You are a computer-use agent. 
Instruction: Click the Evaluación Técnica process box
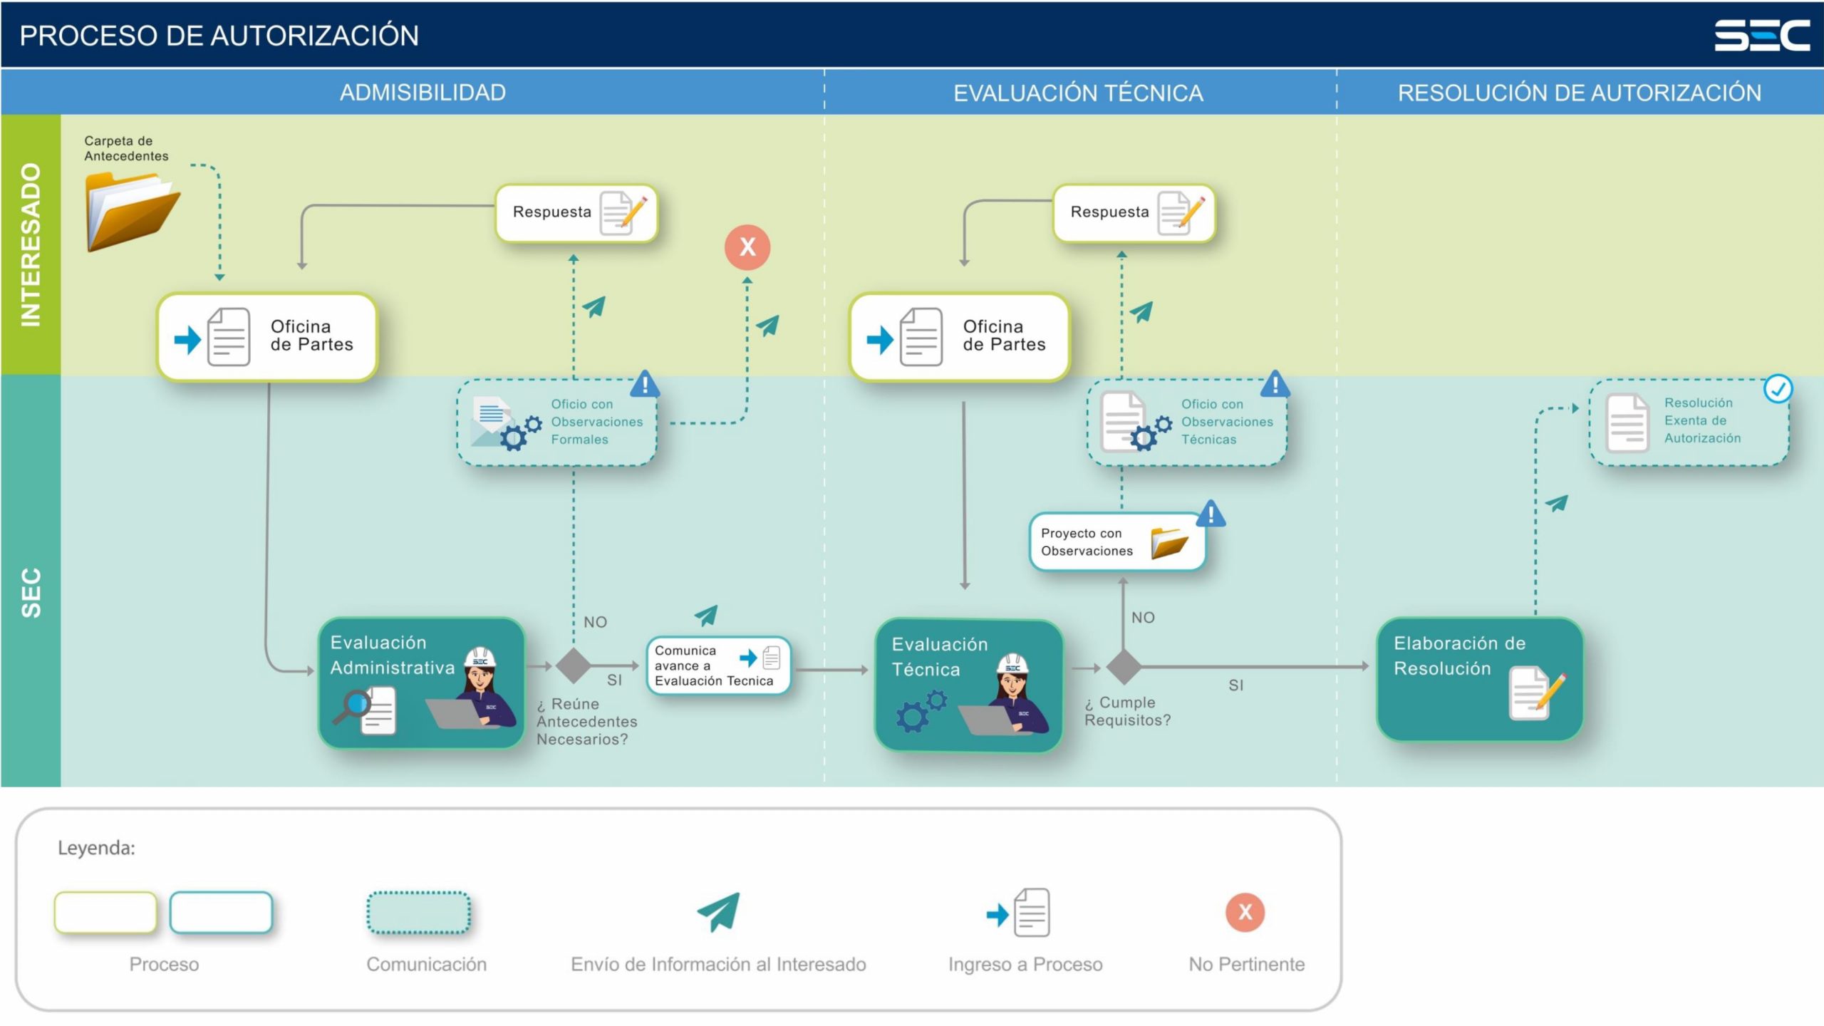pos(968,685)
